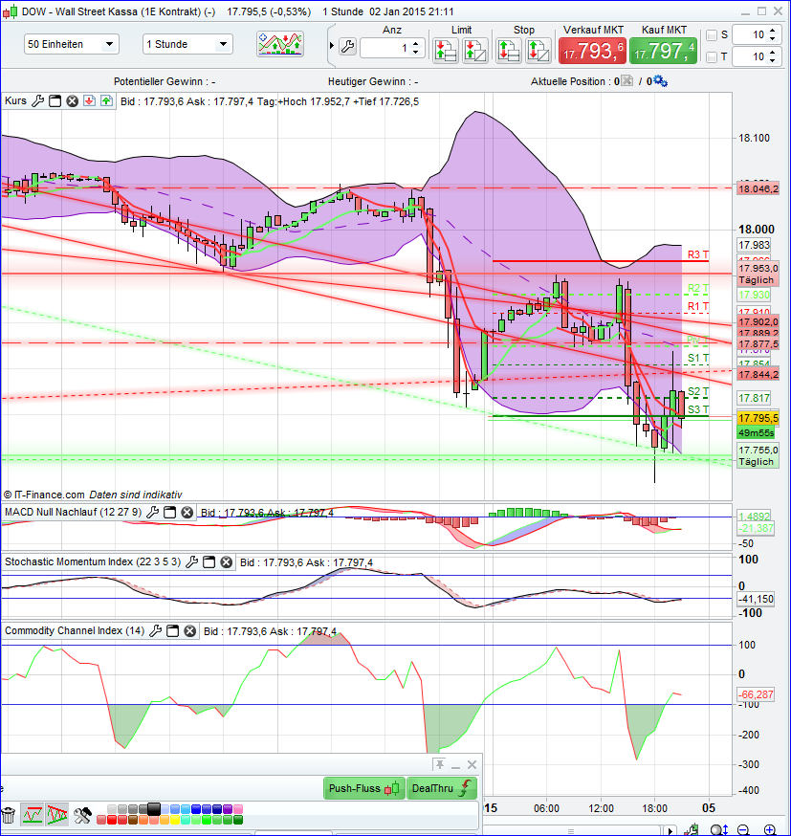Click the wrench icon beside the order fields
The width and height of the screenshot is (791, 836).
point(347,45)
